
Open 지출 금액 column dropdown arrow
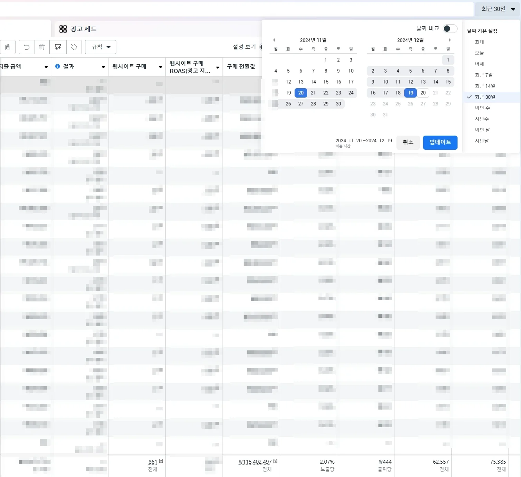point(46,67)
